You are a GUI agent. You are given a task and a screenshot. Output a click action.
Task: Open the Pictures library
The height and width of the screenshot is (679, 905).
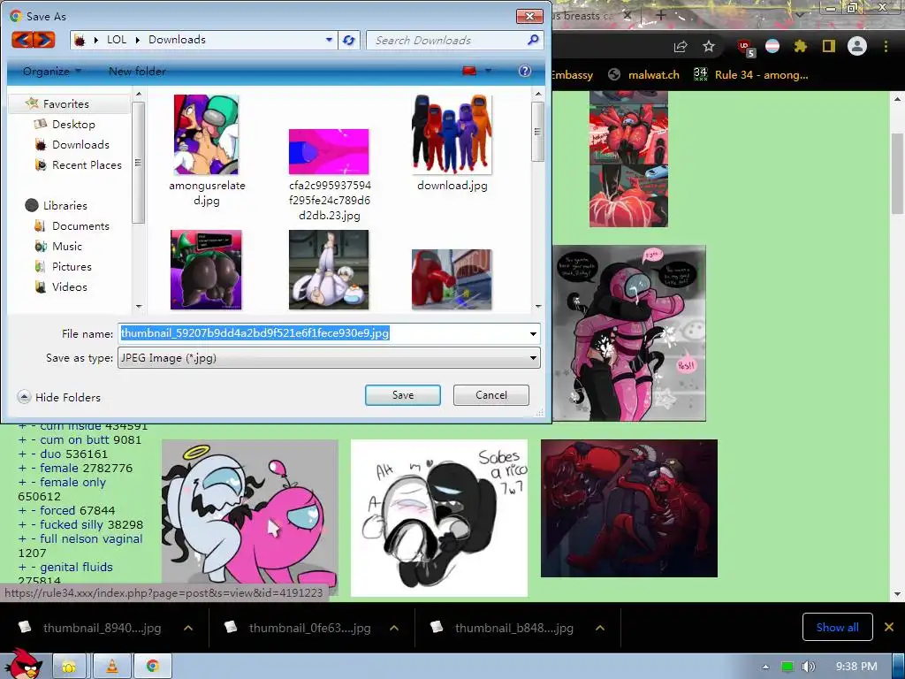72,267
